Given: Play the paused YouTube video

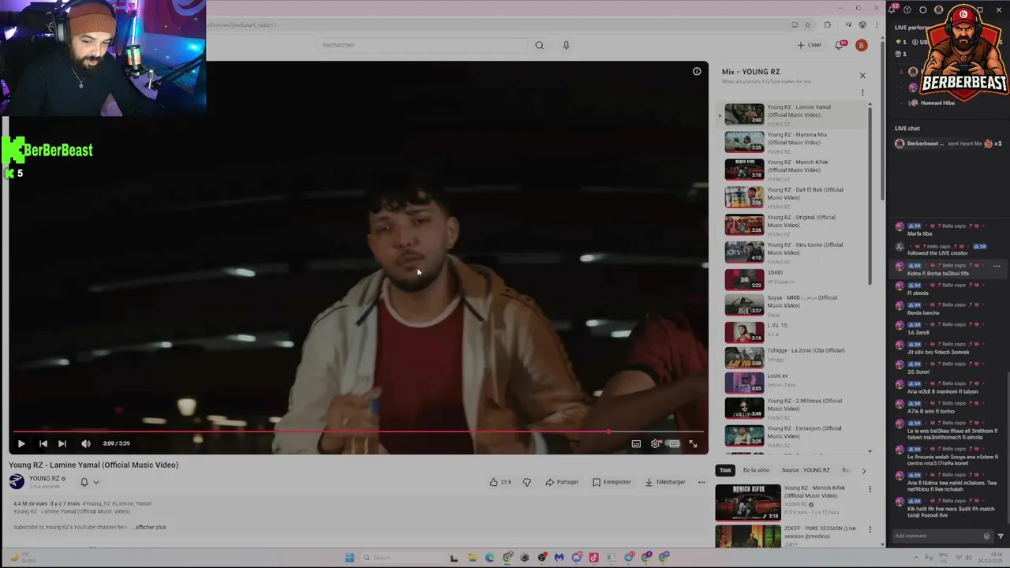Looking at the screenshot, I should click(21, 443).
